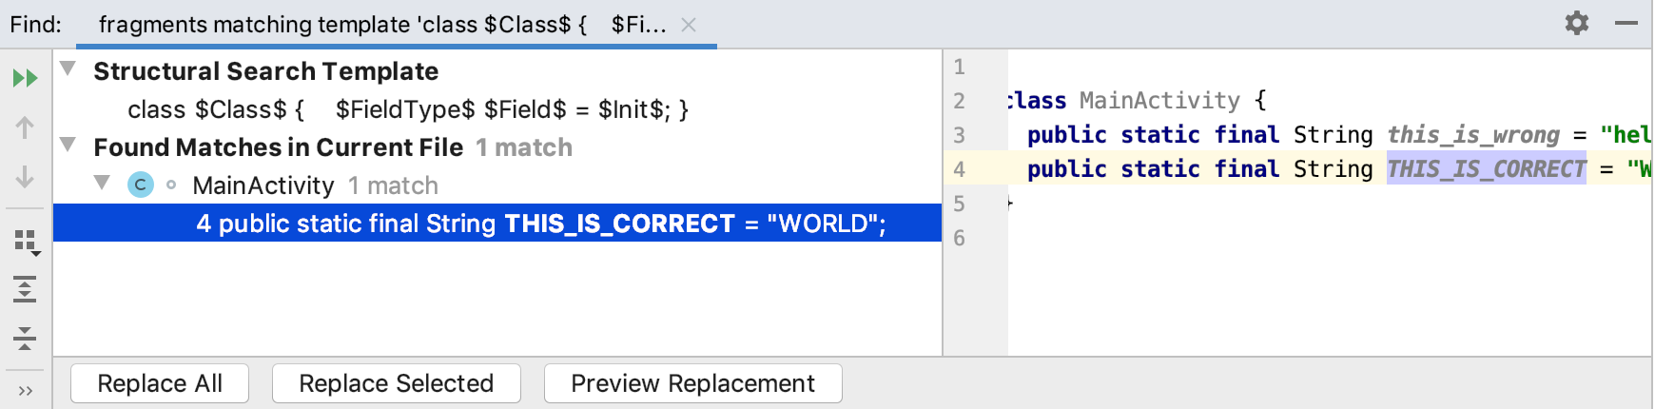1655x409 pixels.
Task: Select the THIS_IS_CORRECT match row
Action: (540, 224)
